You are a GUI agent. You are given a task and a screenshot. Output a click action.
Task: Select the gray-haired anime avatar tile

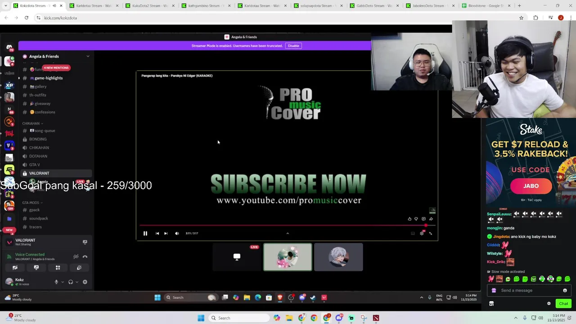click(338, 257)
